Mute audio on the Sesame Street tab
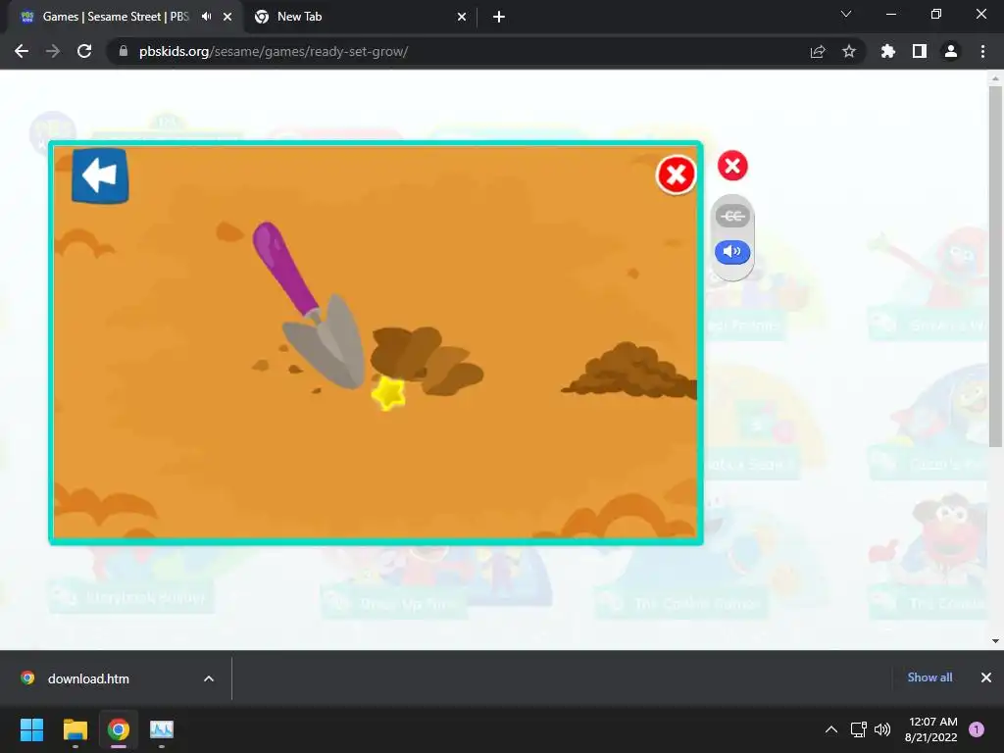 point(206,17)
